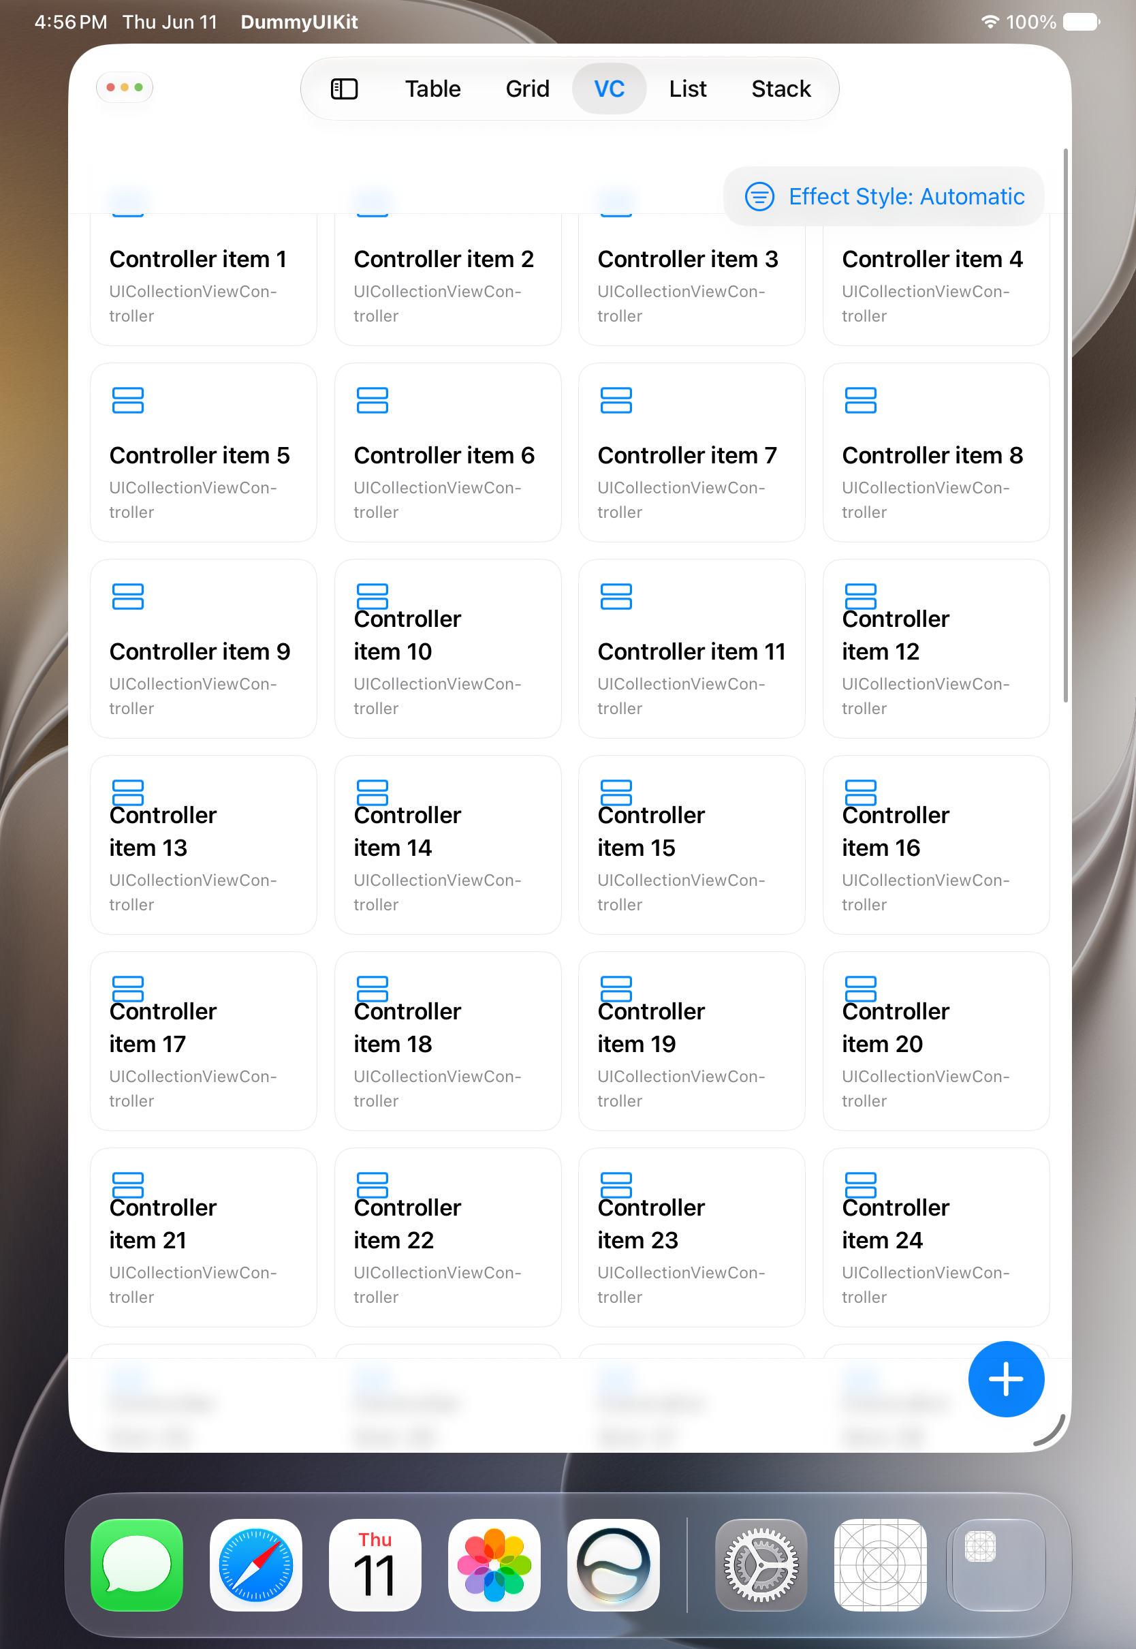Launch Safari from the dock
Viewport: 1136px width, 1649px height.
[256, 1565]
